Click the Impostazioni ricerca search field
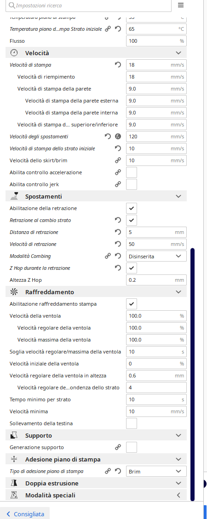Viewport: 207px width, 519px height. point(89,6)
